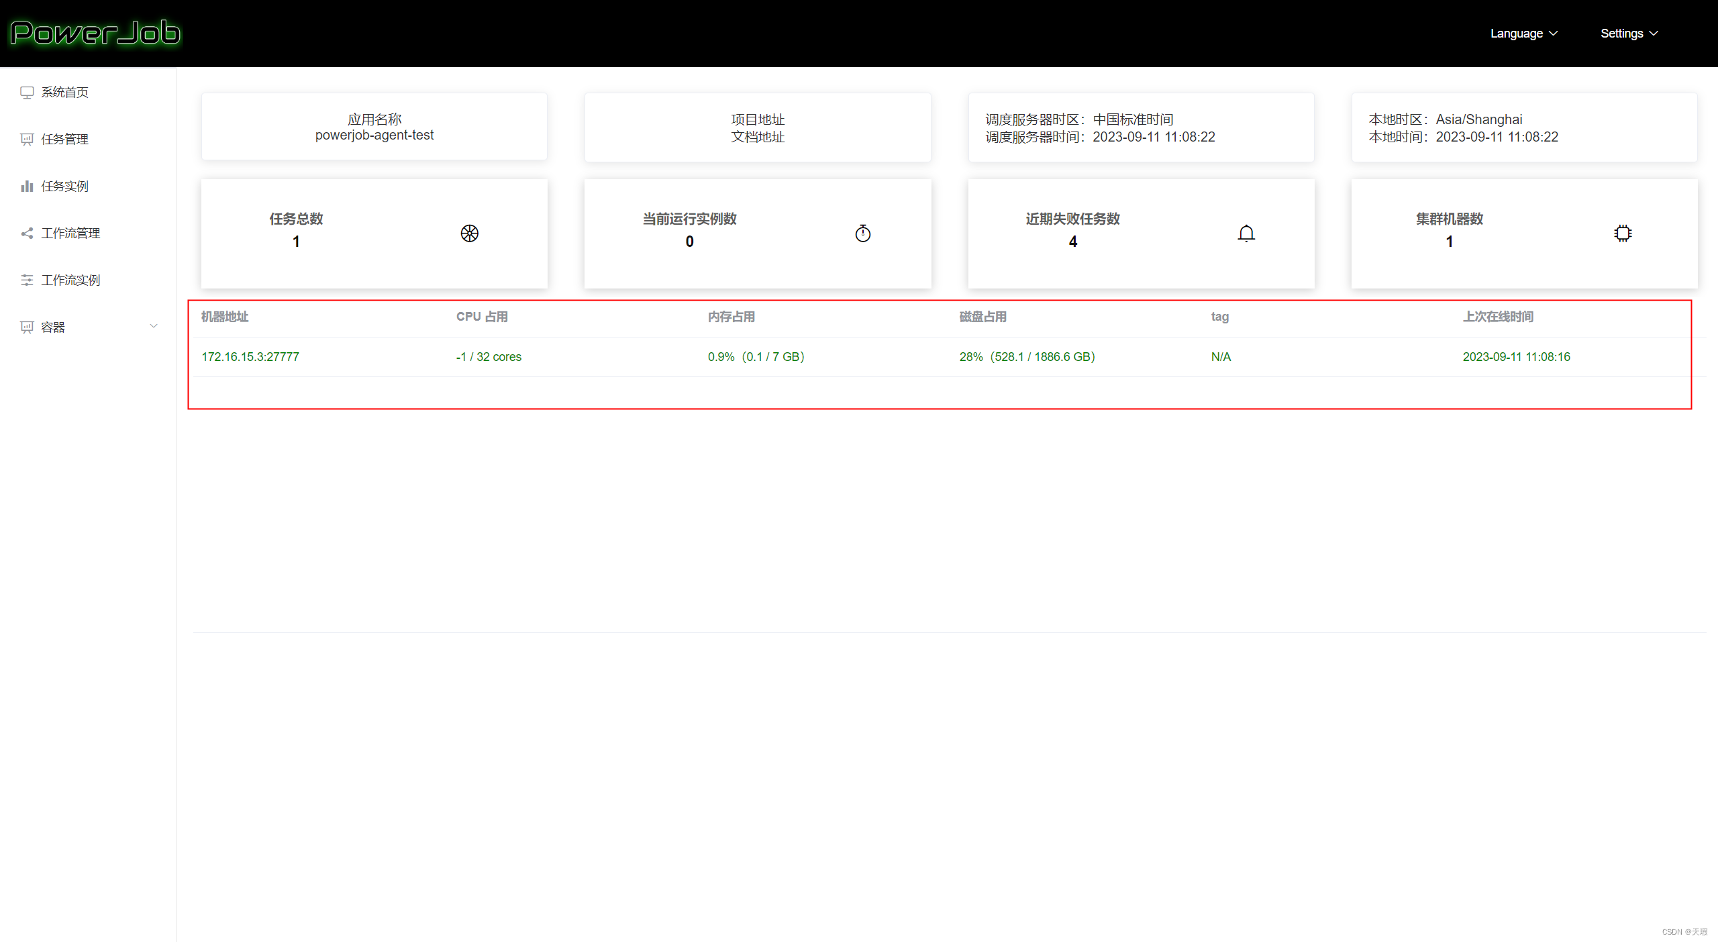This screenshot has height=942, width=1718.
Task: Open 工作流管理 menu item
Action: (x=88, y=233)
